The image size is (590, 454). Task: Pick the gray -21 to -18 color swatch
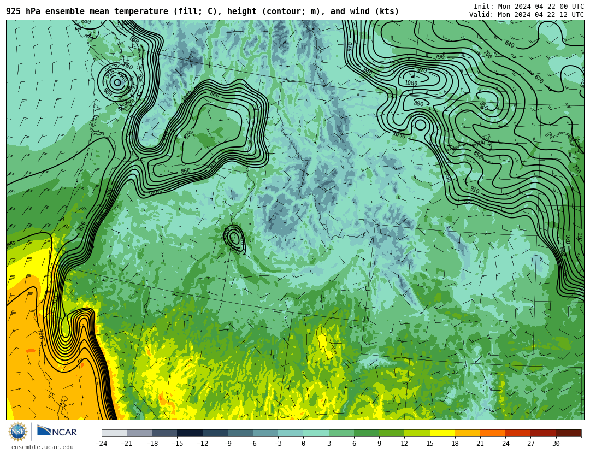point(140,433)
